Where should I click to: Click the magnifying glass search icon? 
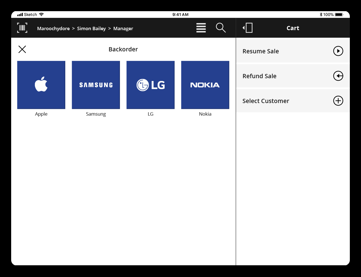(x=221, y=28)
